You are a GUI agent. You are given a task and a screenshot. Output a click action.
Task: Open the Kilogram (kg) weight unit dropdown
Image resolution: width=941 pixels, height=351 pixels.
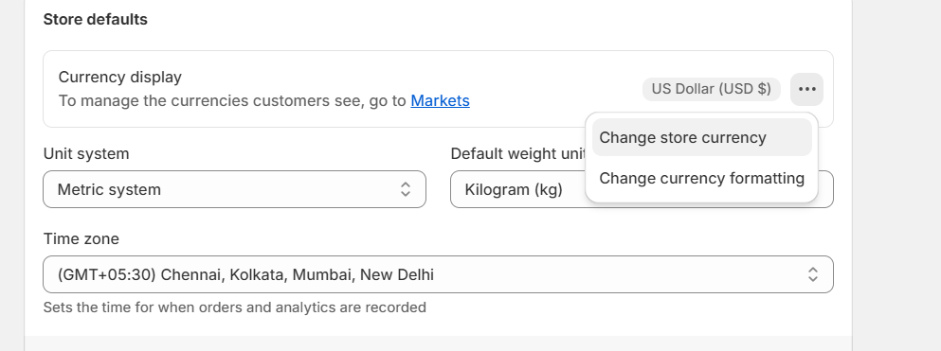517,189
